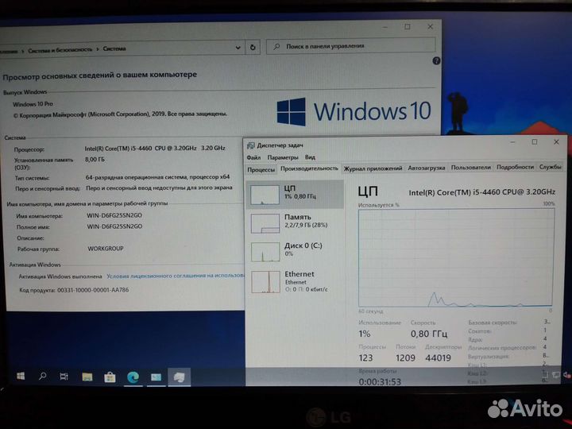572x429 pixels.
Task: Launch File Explorer from taskbar
Action: [87, 377]
